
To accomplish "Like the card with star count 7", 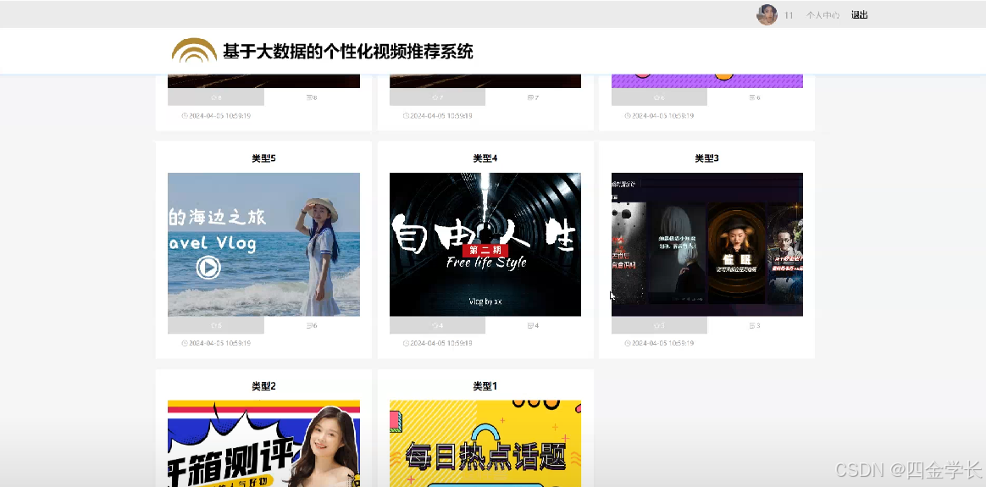I will [435, 97].
